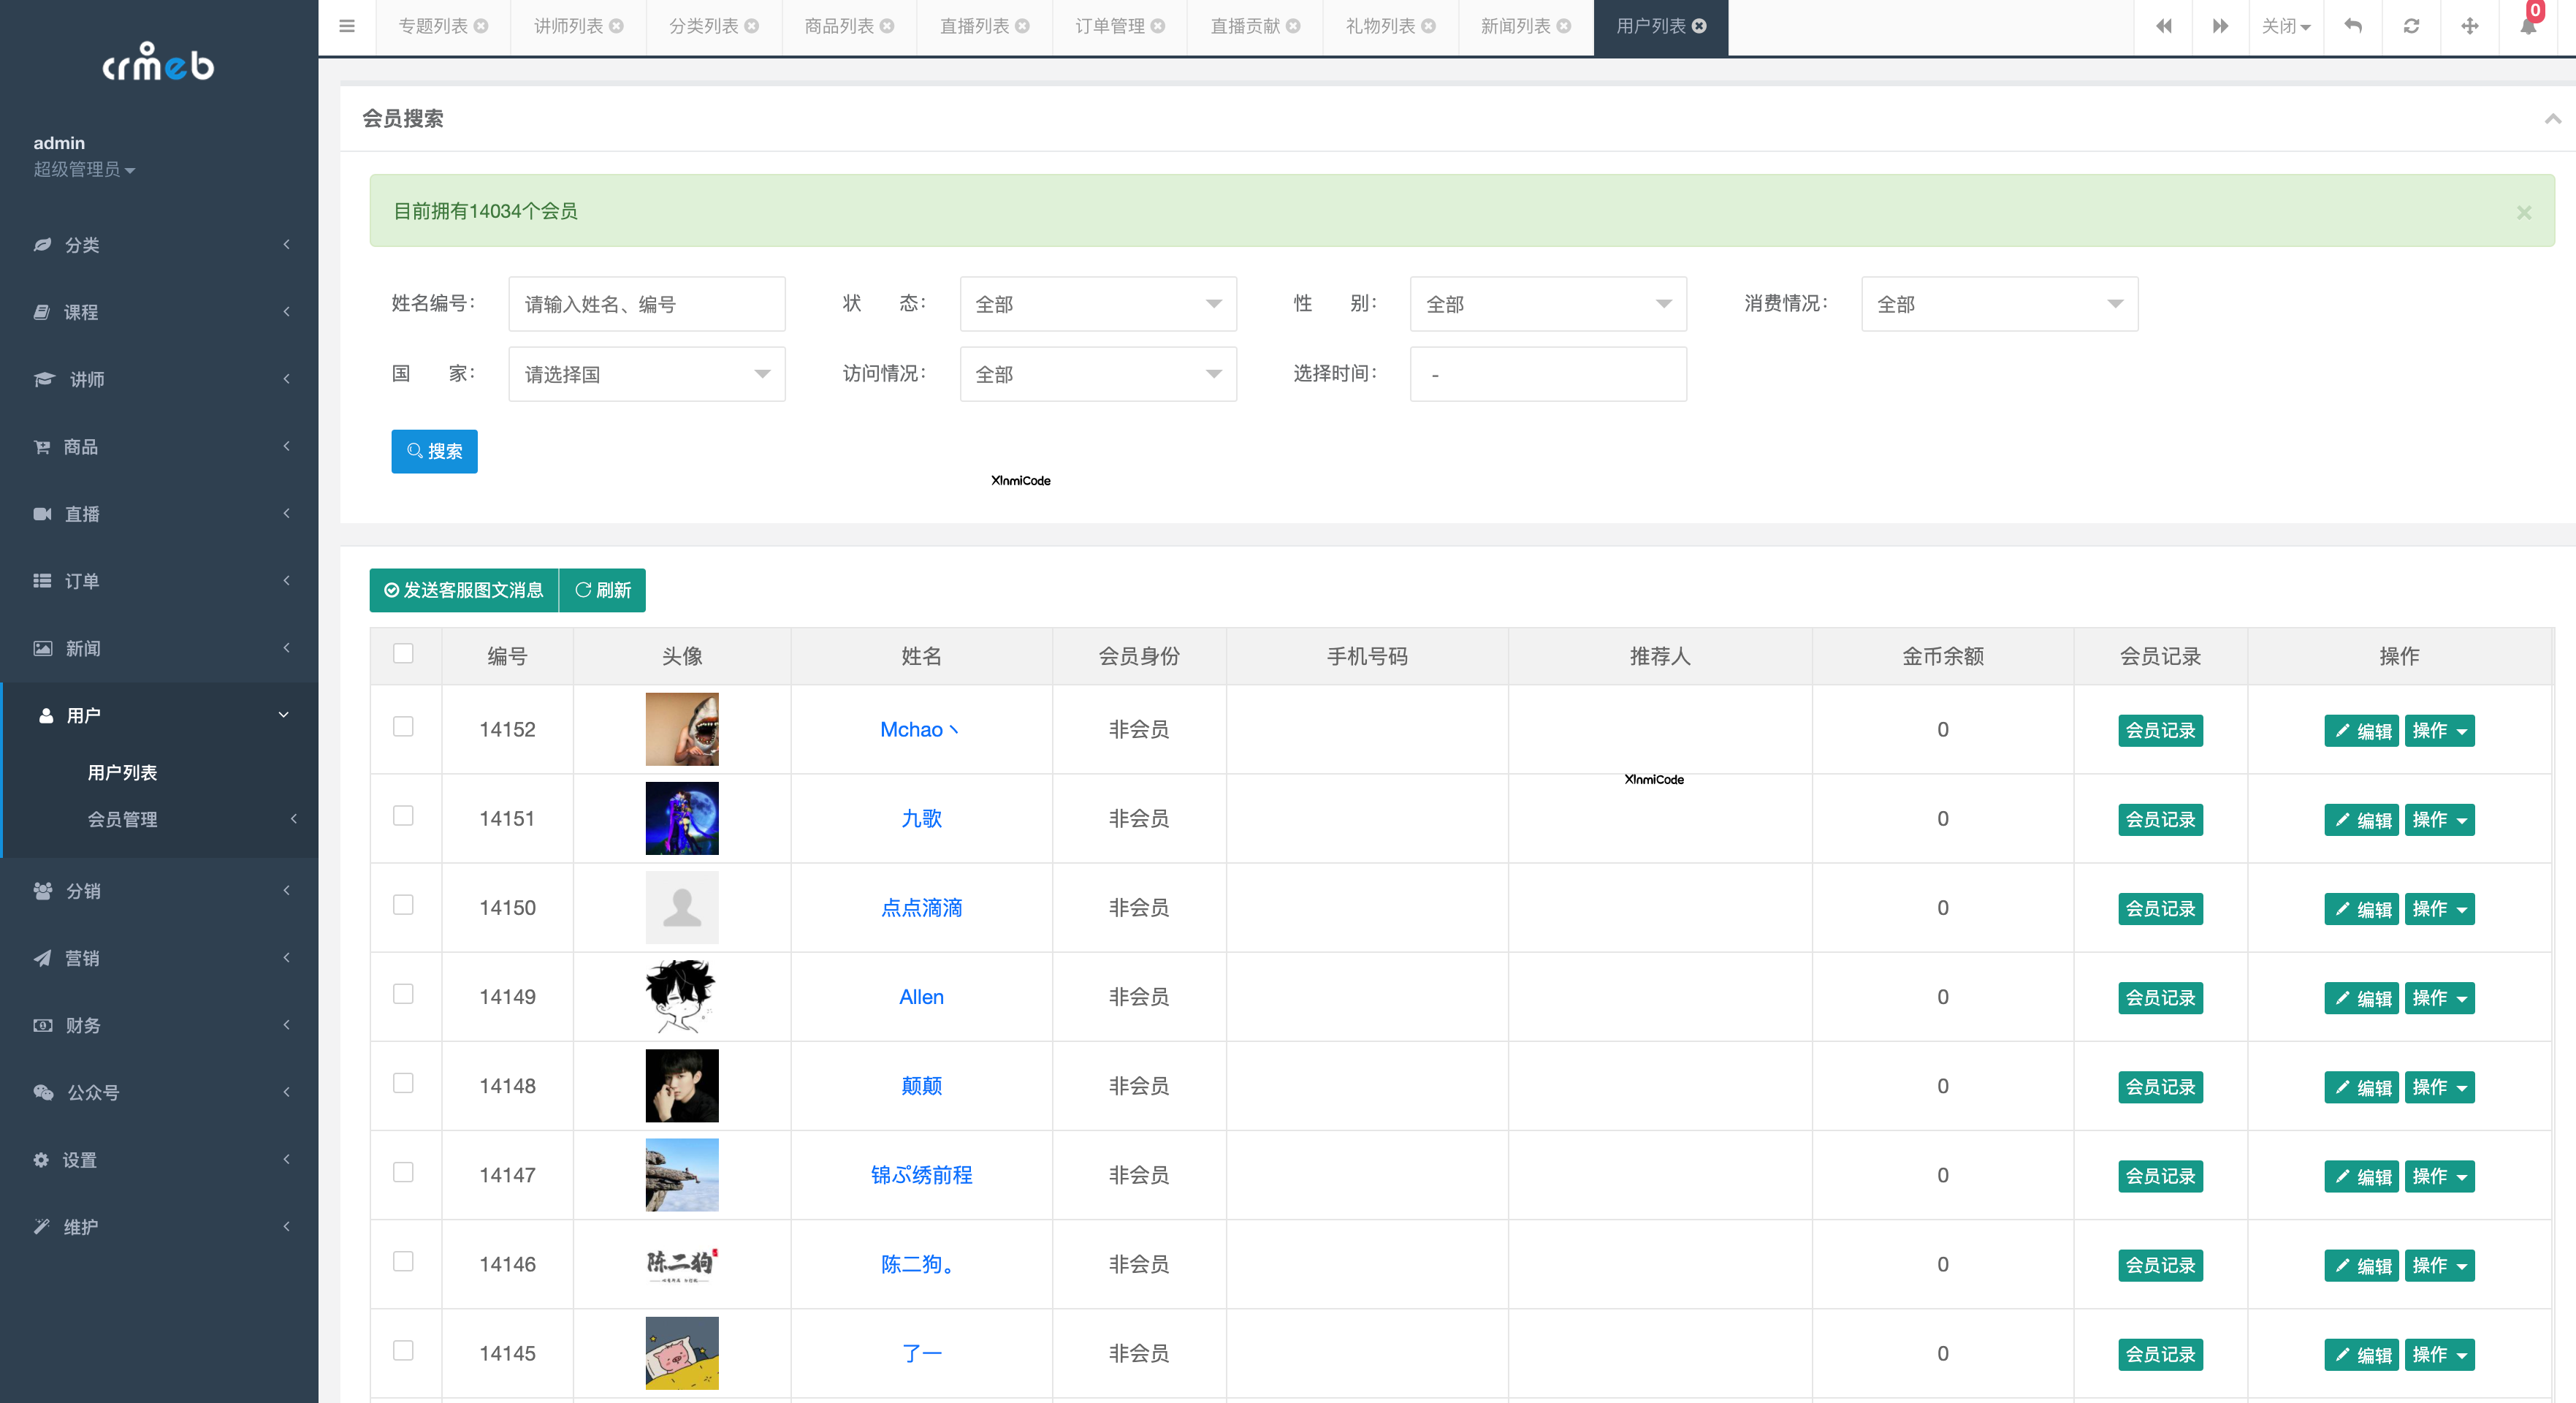Click the 搜索 search button
The image size is (2576, 1403).
(x=434, y=451)
